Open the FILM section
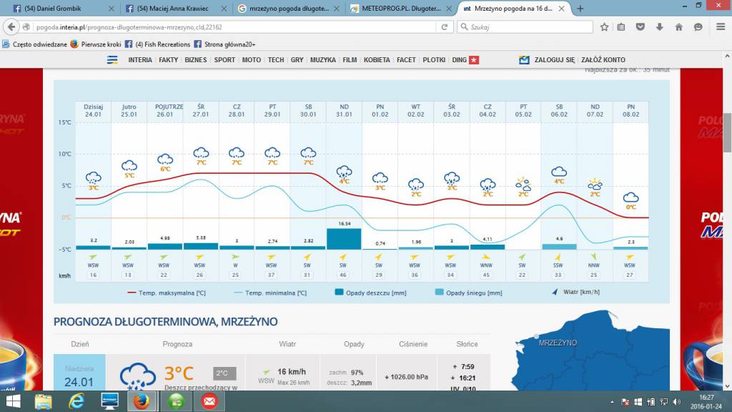 pos(350,60)
